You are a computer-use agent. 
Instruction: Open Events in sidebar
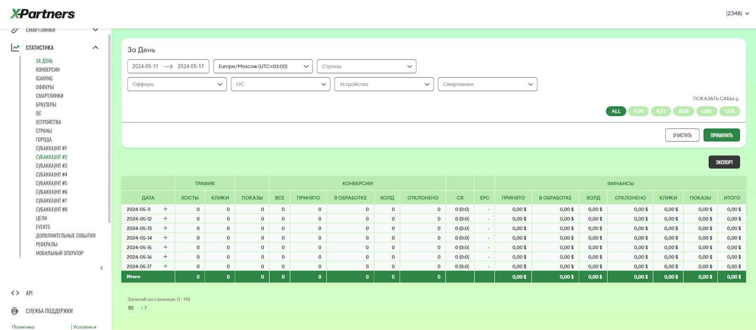[x=43, y=227]
